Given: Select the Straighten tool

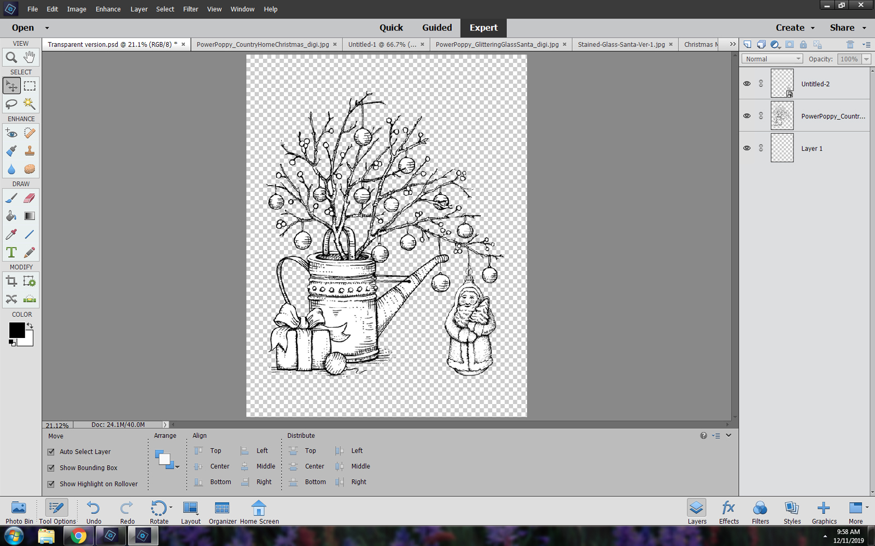Looking at the screenshot, I should 30,299.
